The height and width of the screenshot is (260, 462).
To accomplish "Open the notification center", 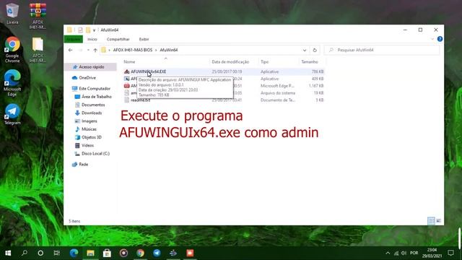I will tap(450, 253).
